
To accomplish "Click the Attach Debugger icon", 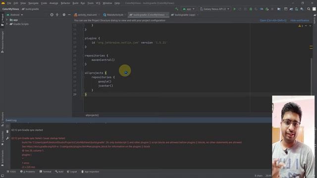I will 267,9.
